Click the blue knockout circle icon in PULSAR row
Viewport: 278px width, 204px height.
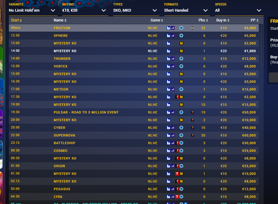tap(181, 112)
